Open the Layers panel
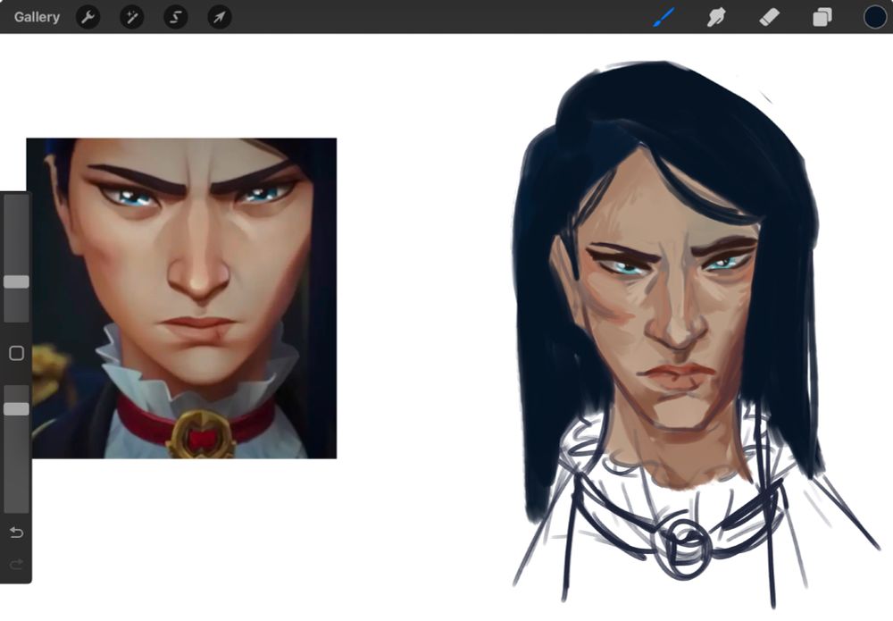Viewport: 893px width, 621px height. click(x=822, y=18)
